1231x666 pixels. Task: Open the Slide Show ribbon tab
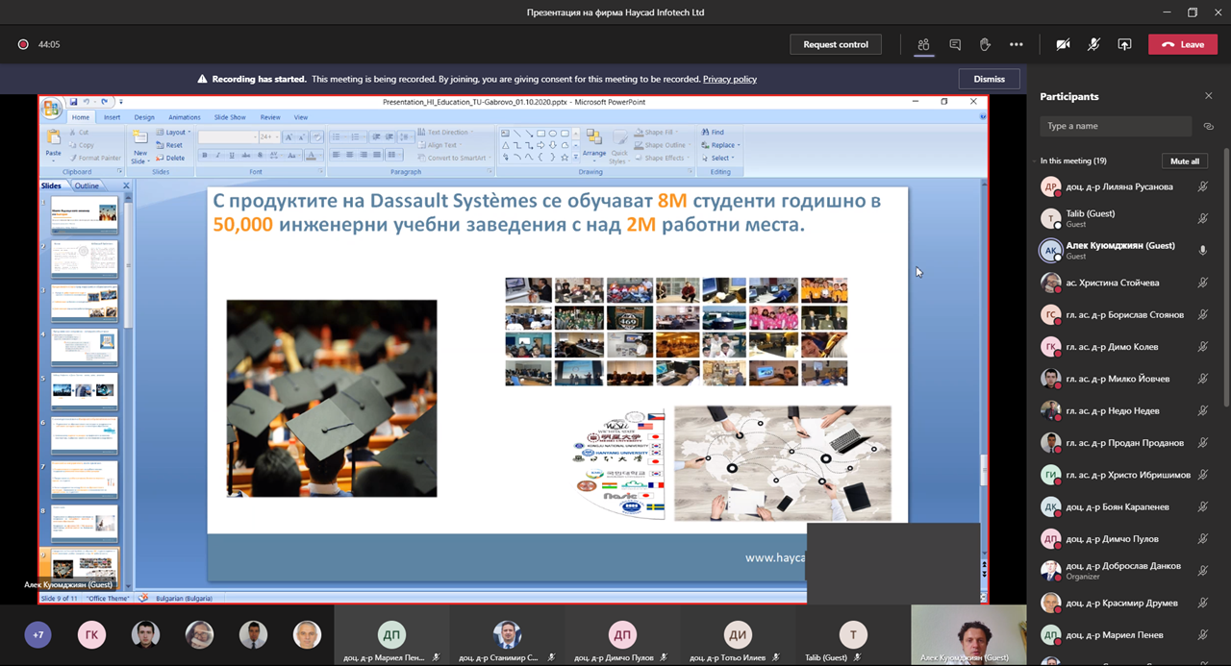click(230, 117)
